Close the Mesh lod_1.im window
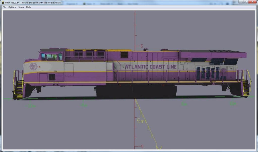The width and height of the screenshot is (258, 152). (252, 2)
